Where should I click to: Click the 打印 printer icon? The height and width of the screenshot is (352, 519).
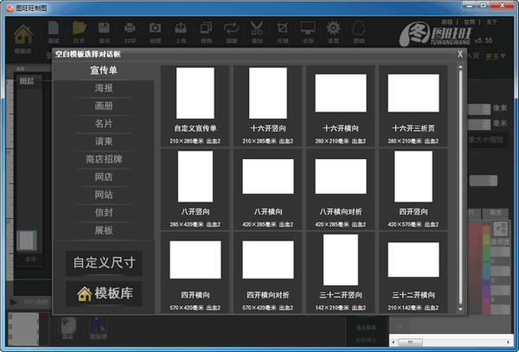pos(130,31)
